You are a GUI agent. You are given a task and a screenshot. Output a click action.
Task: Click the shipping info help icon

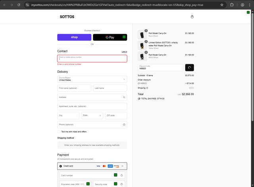[147, 88]
